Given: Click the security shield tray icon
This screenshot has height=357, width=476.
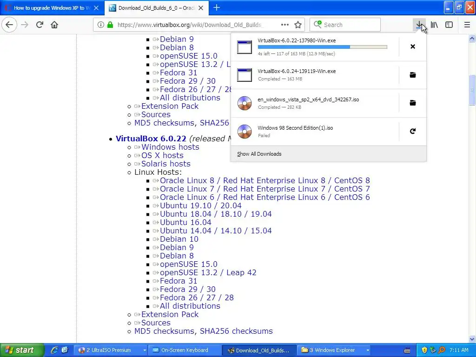Looking at the screenshot, I should (424, 350).
